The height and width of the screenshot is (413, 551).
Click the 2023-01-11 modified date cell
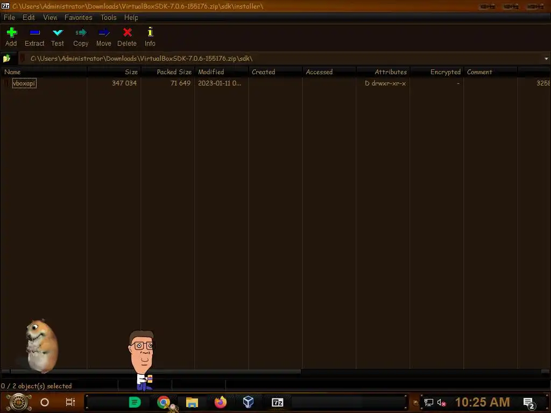click(x=220, y=83)
